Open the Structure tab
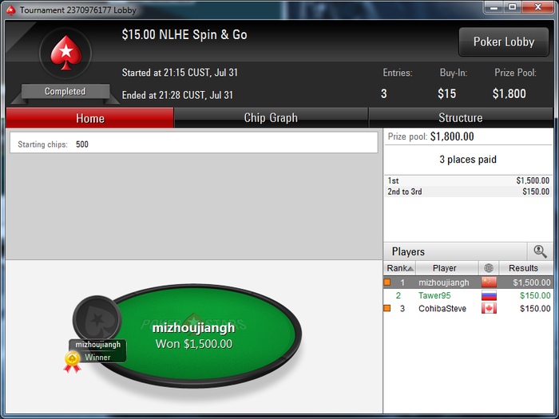Viewport: 559px width, 419px height. 461,118
